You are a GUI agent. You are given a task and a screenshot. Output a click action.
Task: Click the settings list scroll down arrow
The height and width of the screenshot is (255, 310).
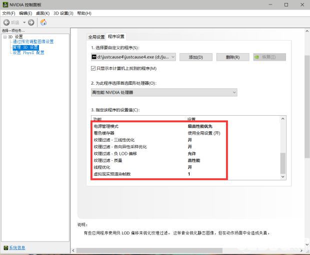click(x=282, y=176)
